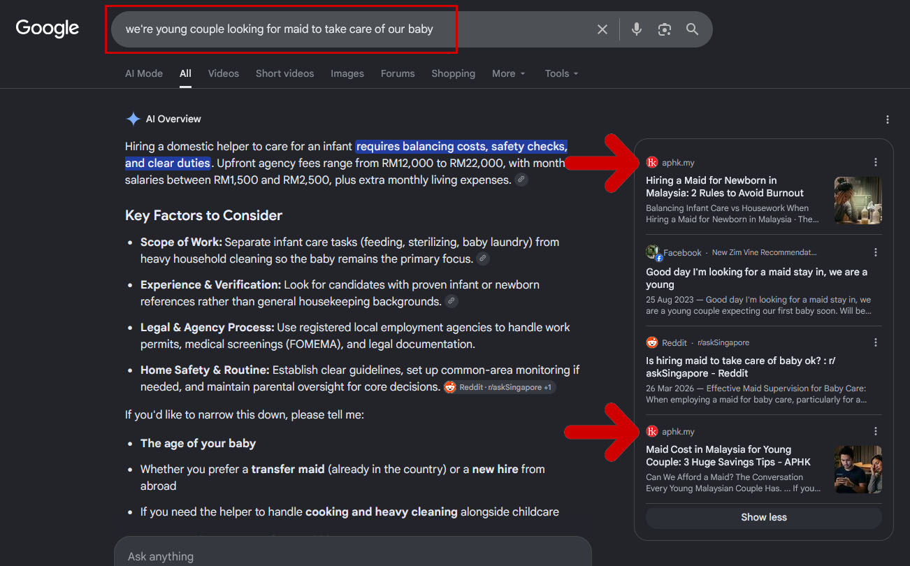Open 'Good day I'm looking for a maid' Facebook post
Image resolution: width=910 pixels, height=566 pixels.
coord(757,278)
